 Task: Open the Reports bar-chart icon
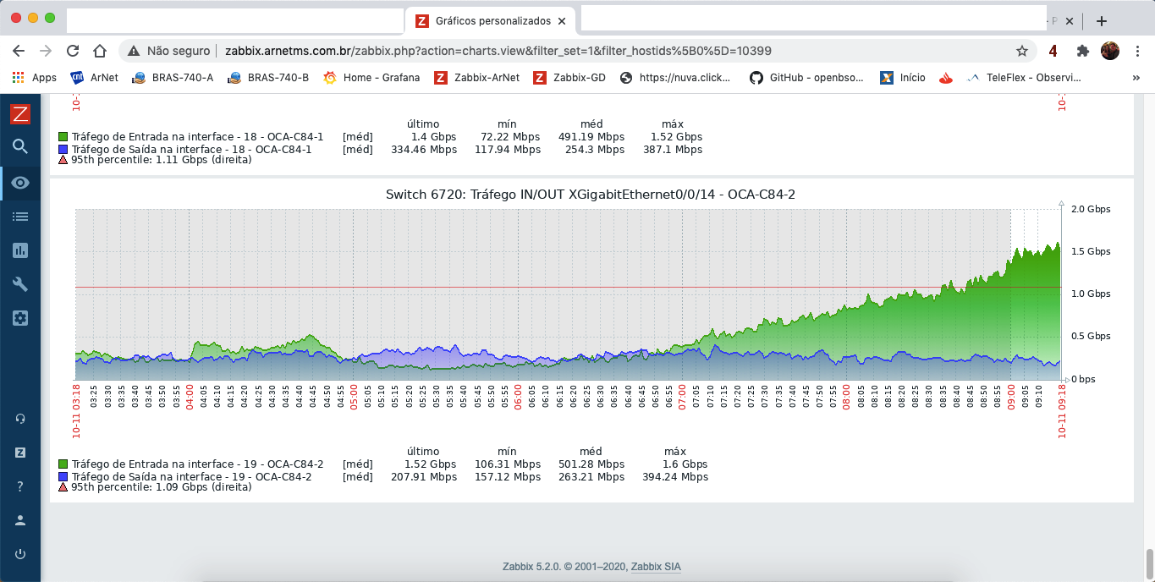20,250
